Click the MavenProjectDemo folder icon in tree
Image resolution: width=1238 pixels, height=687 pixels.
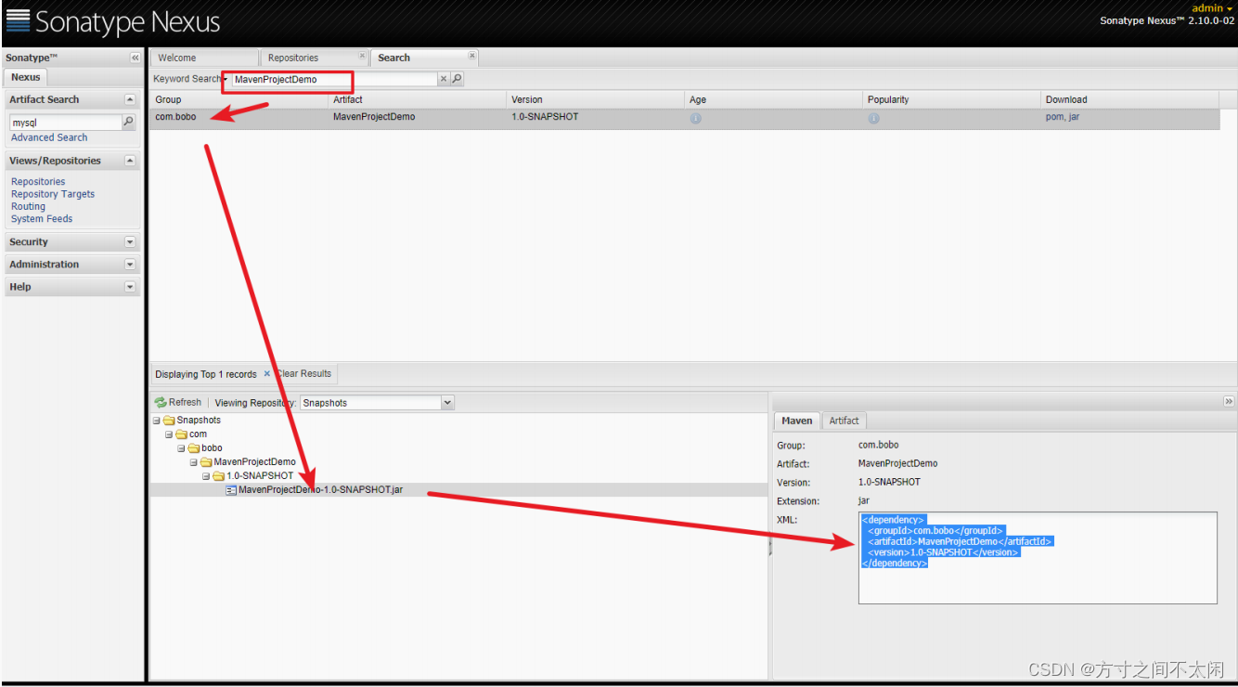click(x=206, y=461)
